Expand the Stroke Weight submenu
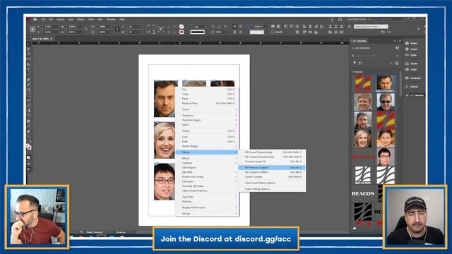The height and width of the screenshot is (254, 452). click(x=207, y=146)
